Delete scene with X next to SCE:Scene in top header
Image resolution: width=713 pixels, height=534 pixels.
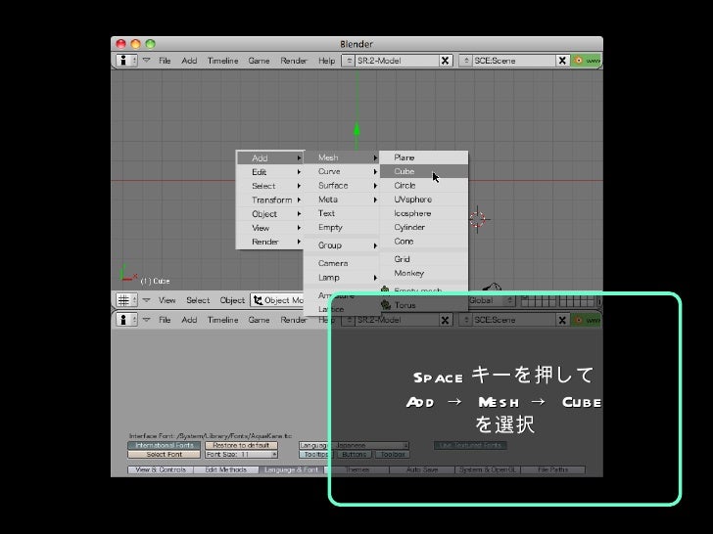[x=562, y=61]
